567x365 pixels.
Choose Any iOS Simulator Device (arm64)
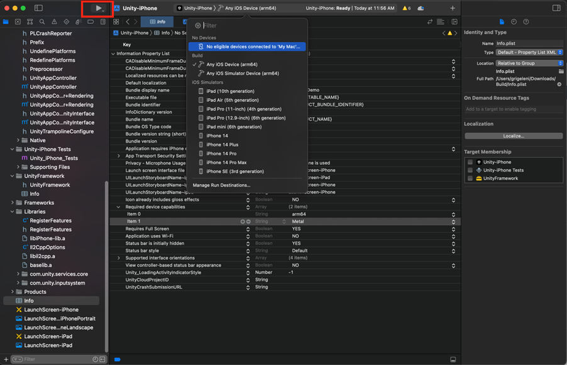(x=242, y=74)
